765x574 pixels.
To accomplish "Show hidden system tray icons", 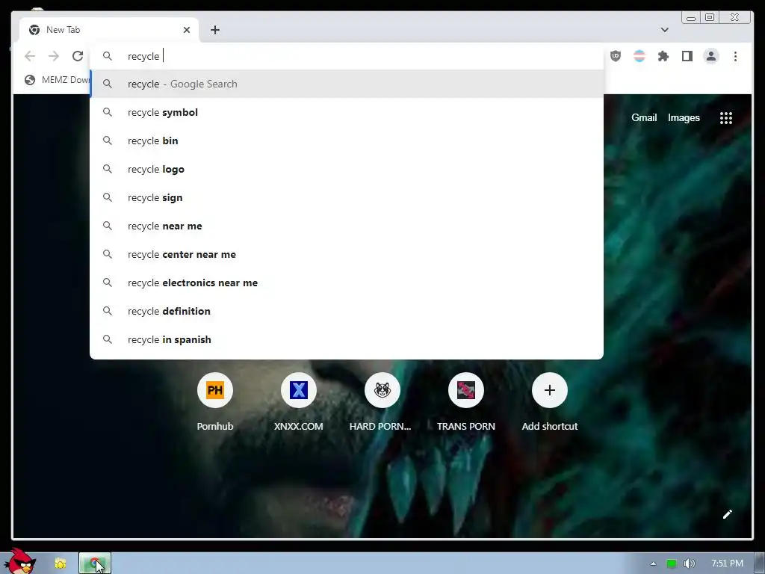I will (653, 564).
